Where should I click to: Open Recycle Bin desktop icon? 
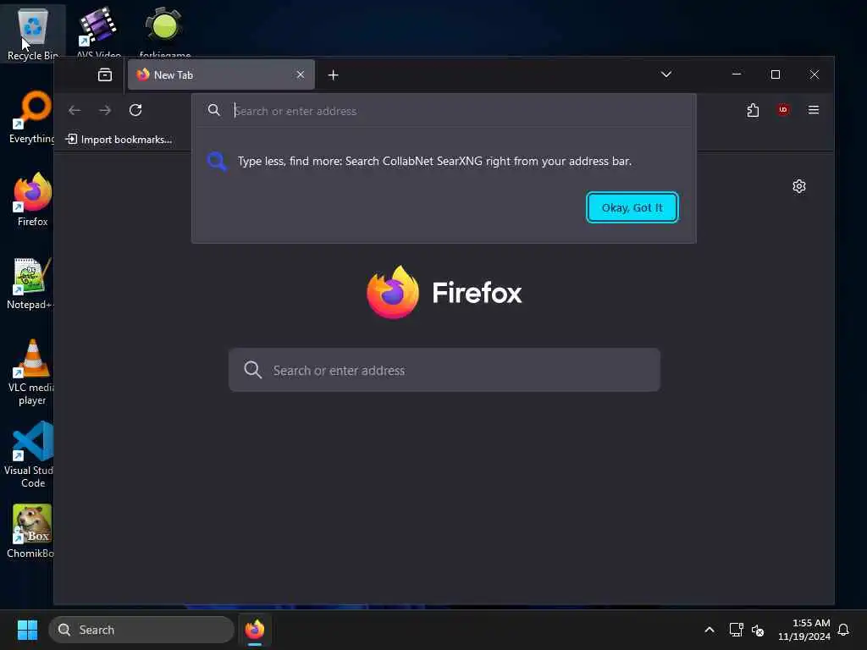[x=32, y=33]
